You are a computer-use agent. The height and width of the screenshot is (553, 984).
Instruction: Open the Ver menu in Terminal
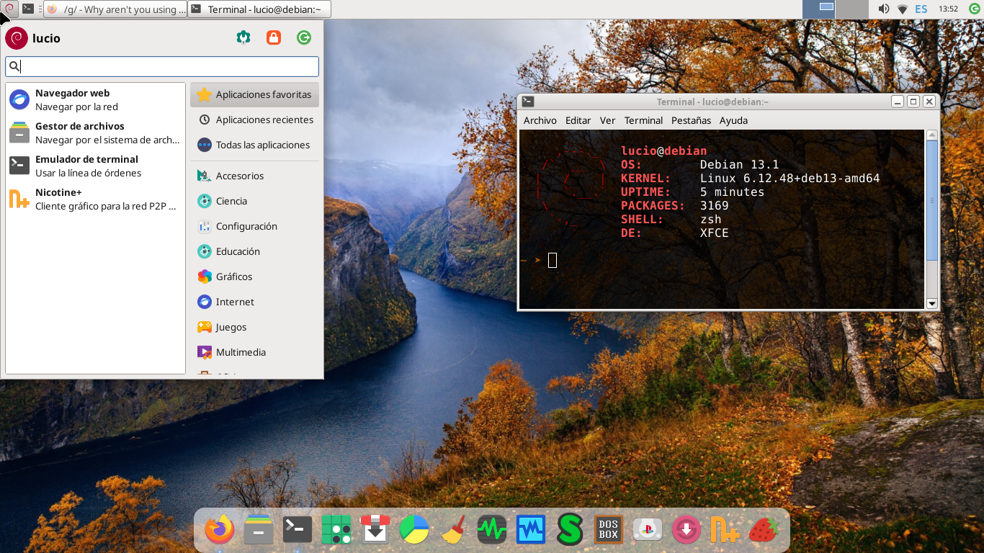pos(608,120)
